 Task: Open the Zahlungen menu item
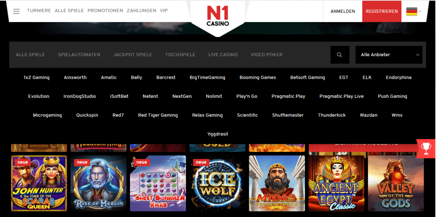141,11
